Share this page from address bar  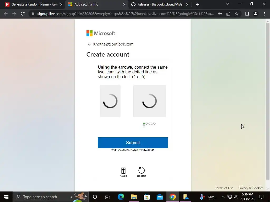pos(228,14)
